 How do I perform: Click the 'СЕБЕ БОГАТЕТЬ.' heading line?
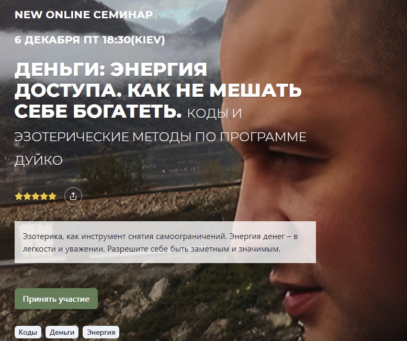coord(98,111)
